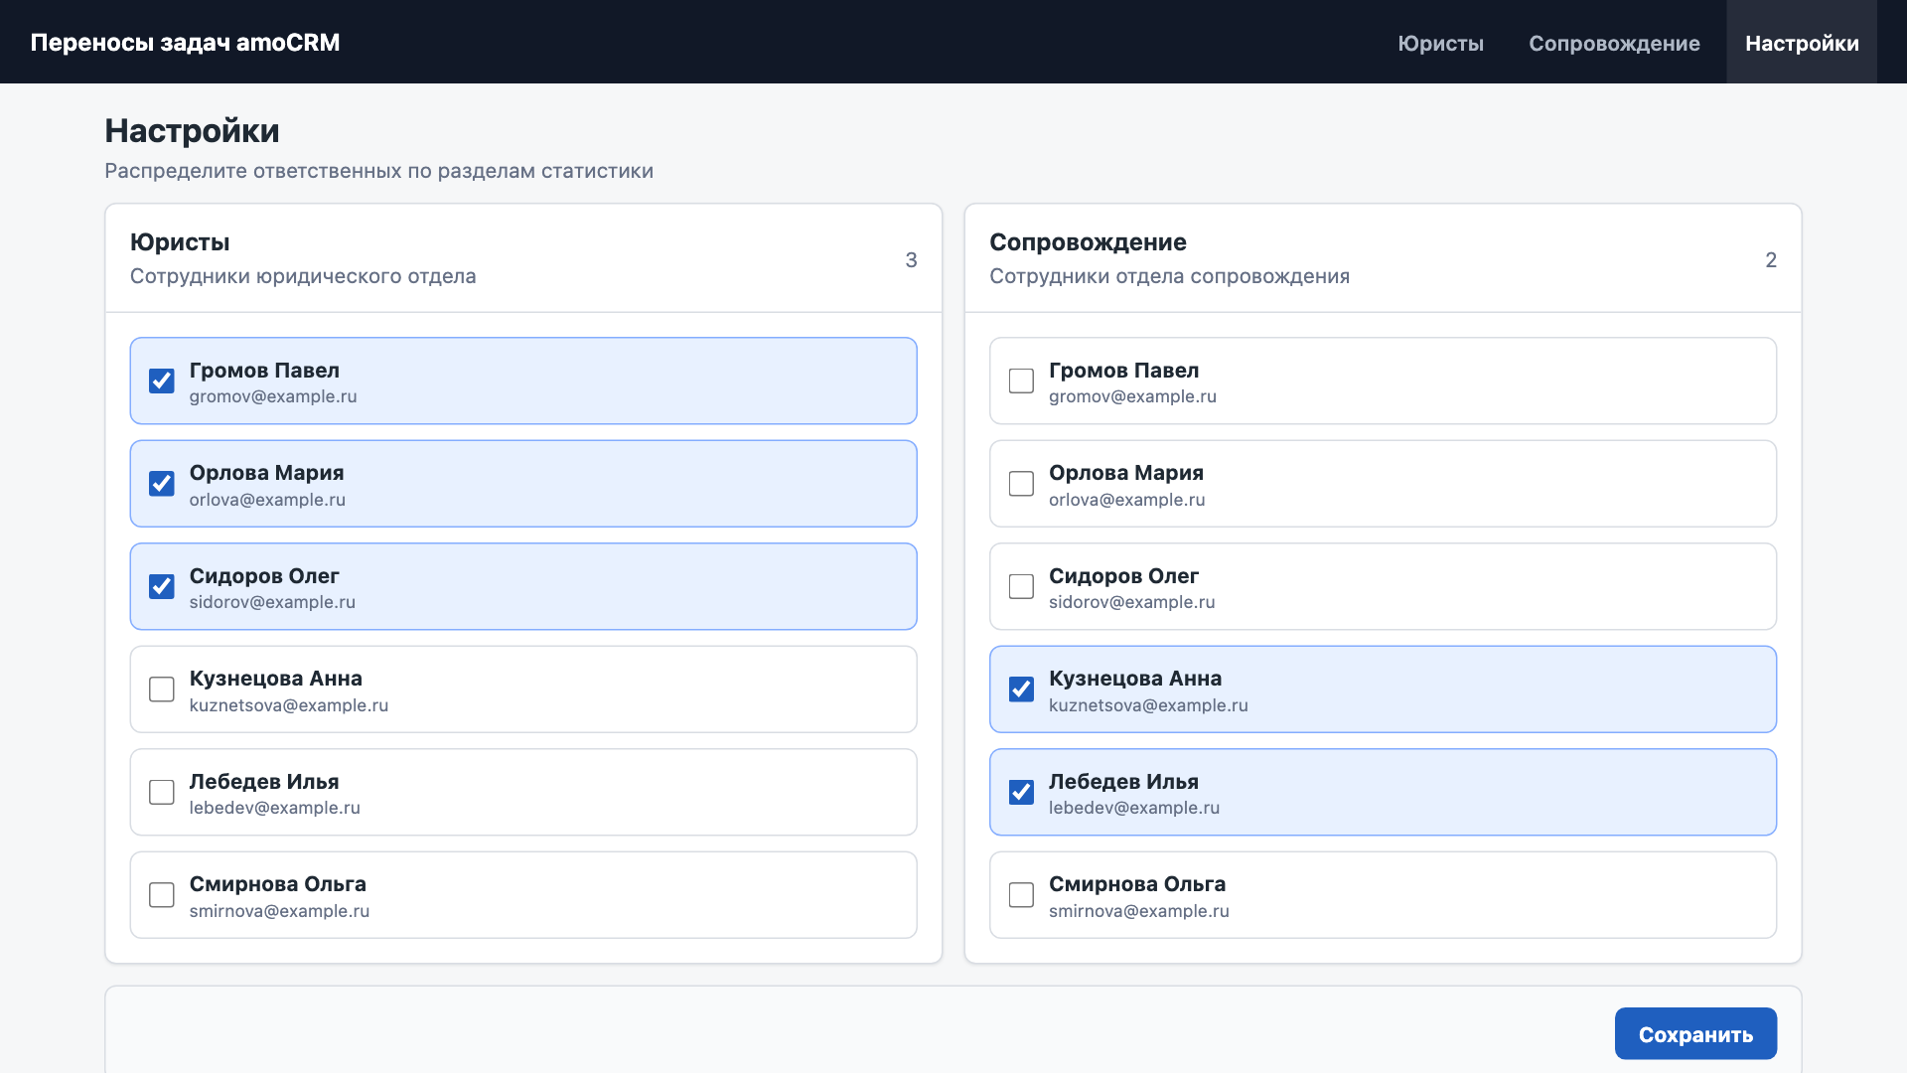Click kuznetsova@example.ru in Сопровождение panel

coord(1148,705)
